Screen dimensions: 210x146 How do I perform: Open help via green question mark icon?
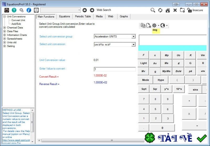14,10
